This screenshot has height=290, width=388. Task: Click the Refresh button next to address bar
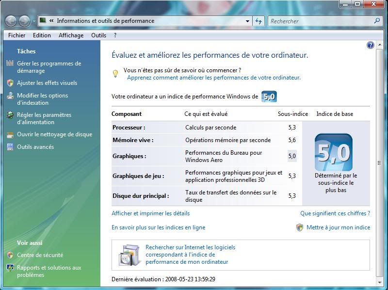tap(259, 21)
